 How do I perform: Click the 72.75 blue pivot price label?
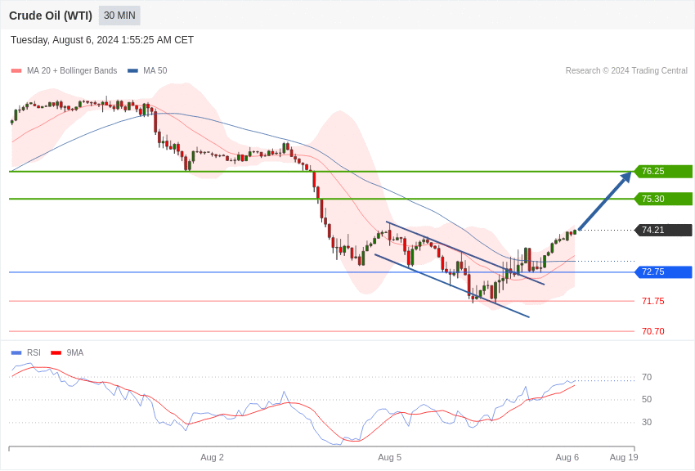(664, 272)
